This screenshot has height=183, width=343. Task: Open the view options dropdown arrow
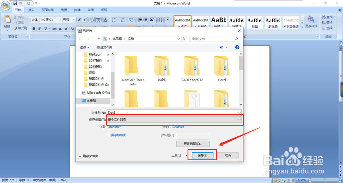[x=227, y=47]
